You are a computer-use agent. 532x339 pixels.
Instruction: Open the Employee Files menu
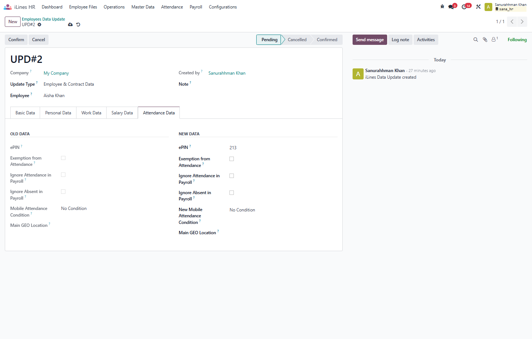click(x=83, y=7)
